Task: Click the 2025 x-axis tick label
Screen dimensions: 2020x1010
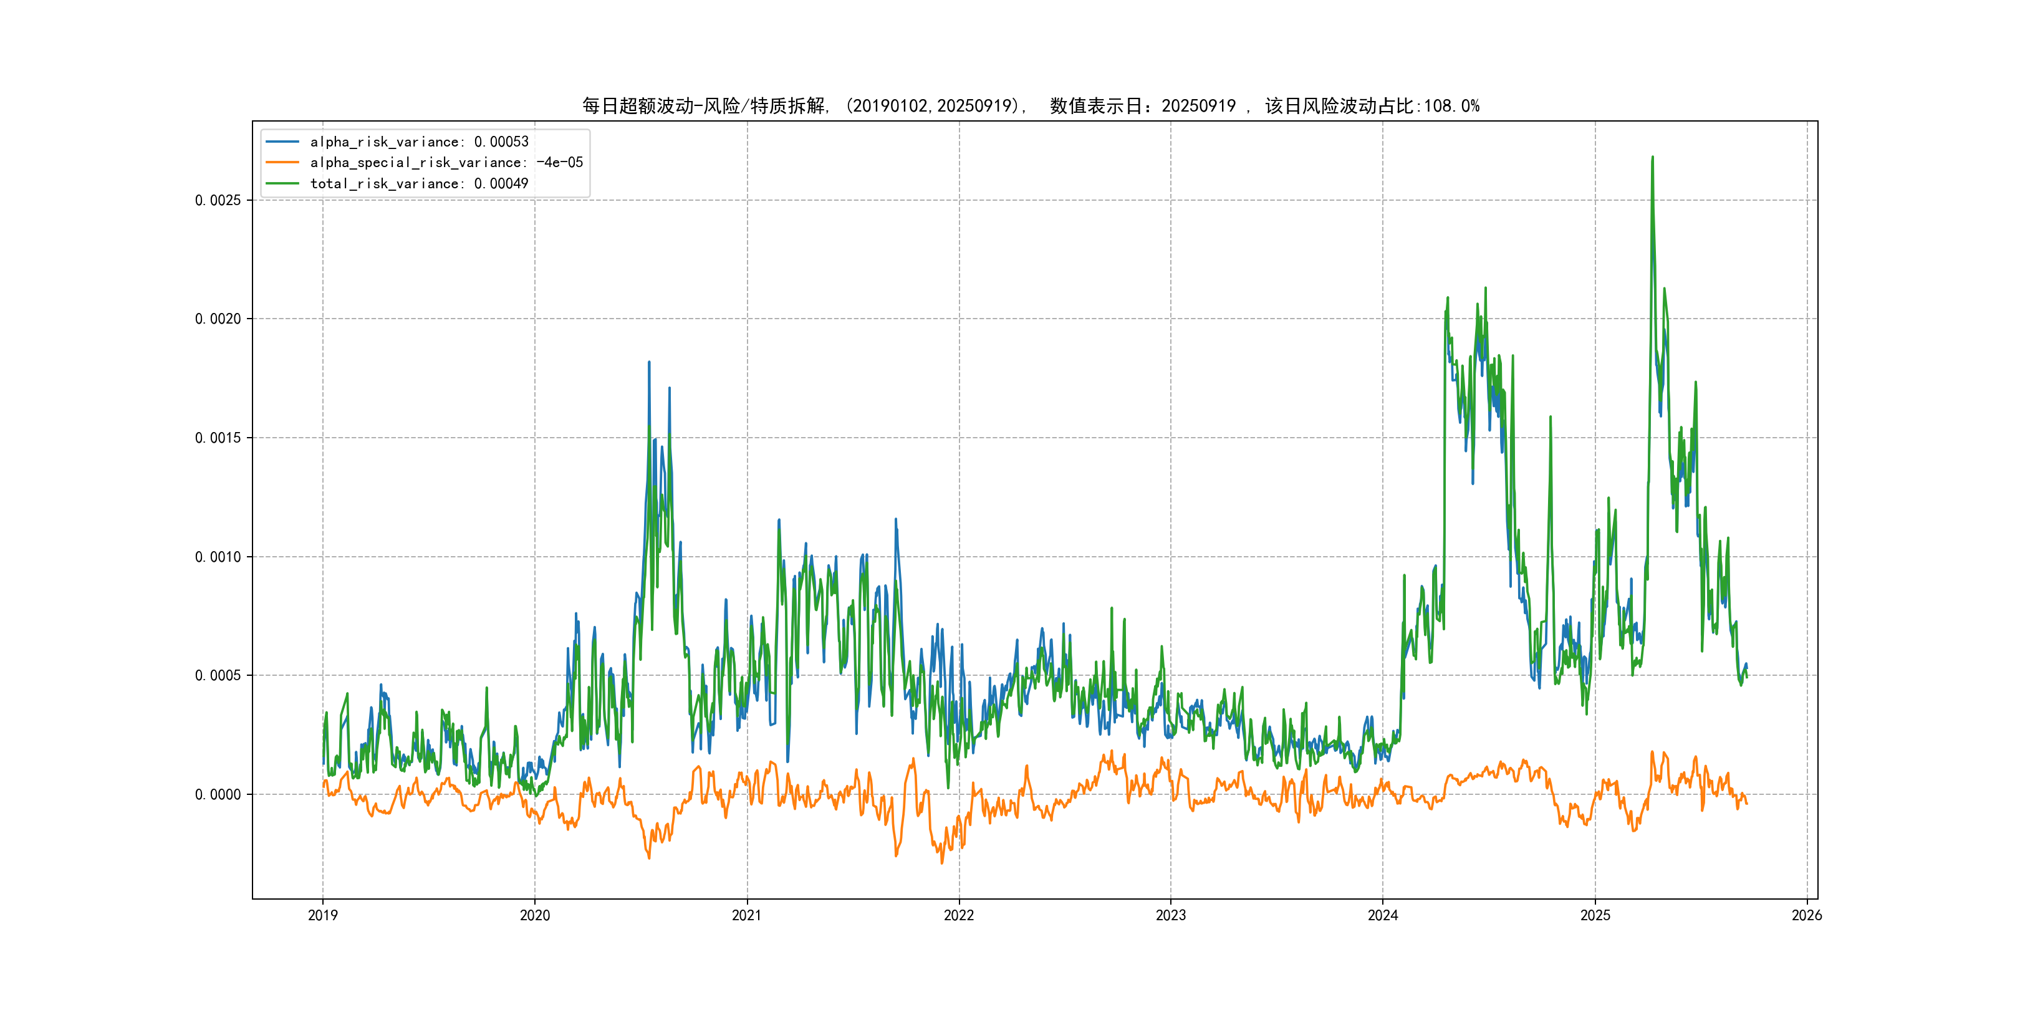Action: (x=1595, y=915)
